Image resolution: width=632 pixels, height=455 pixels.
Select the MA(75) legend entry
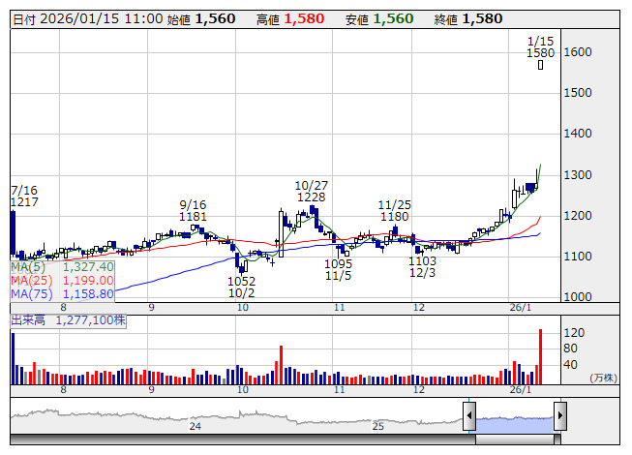click(63, 293)
